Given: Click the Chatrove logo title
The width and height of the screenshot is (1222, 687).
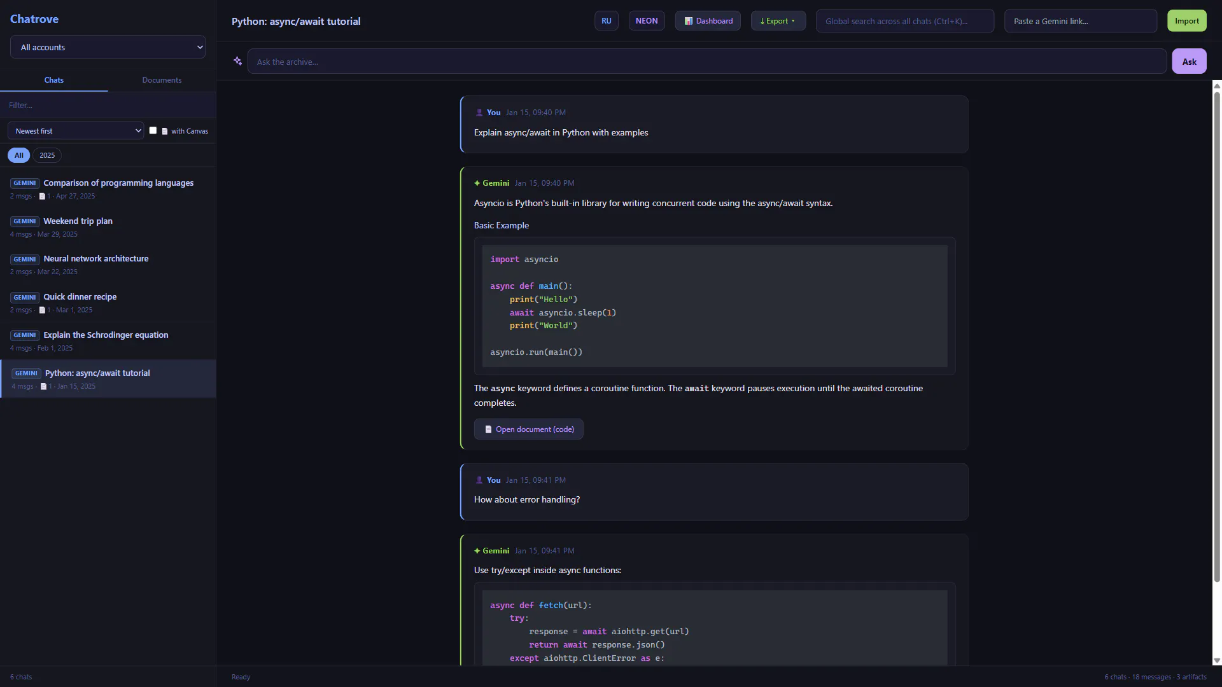Looking at the screenshot, I should tap(34, 19).
